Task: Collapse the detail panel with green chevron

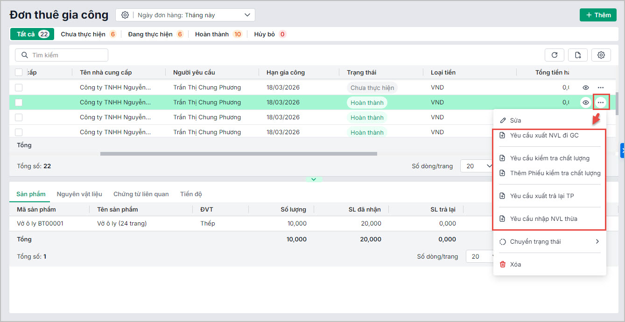Action: pos(314,179)
